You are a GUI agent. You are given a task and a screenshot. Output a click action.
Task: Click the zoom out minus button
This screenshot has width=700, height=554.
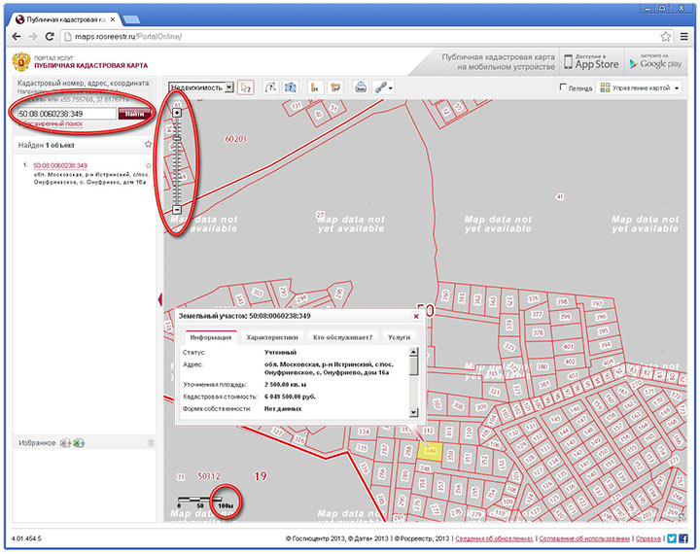pyautogui.click(x=177, y=210)
